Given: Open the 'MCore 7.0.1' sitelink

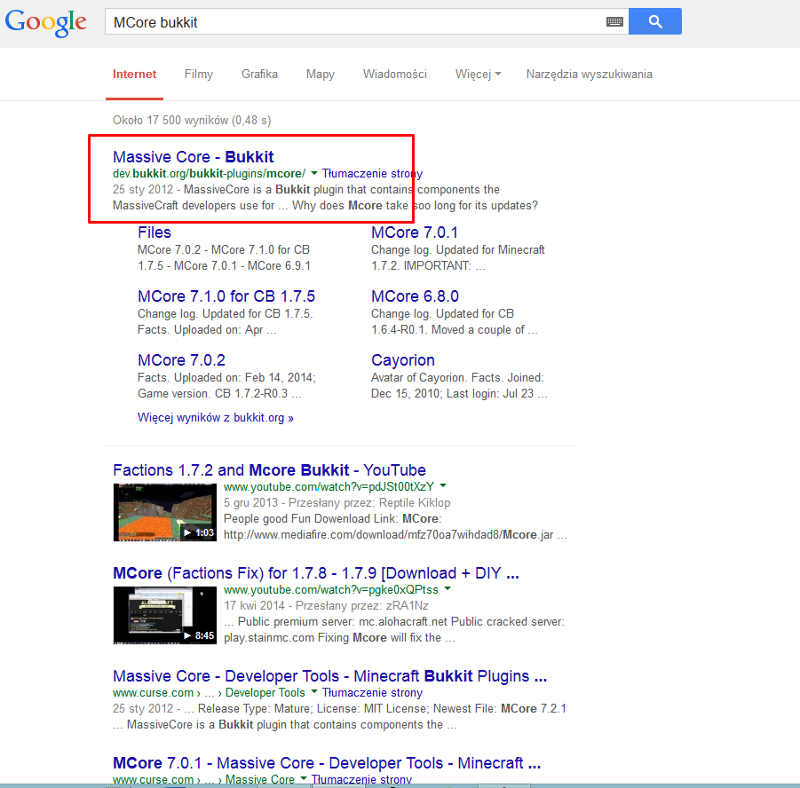Looking at the screenshot, I should pyautogui.click(x=415, y=232).
